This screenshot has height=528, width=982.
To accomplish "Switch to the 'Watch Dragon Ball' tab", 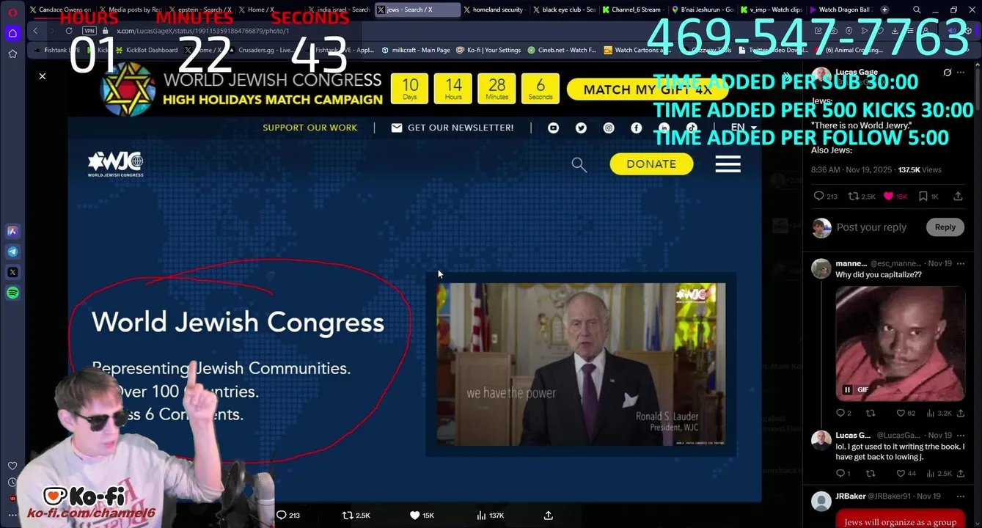I will point(841,10).
